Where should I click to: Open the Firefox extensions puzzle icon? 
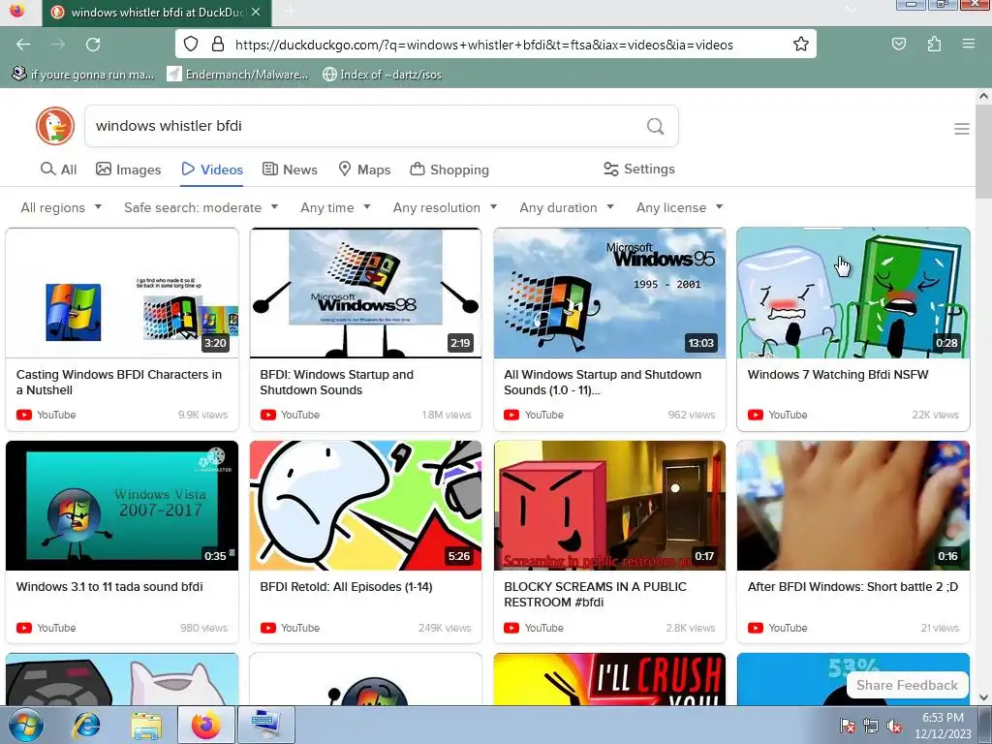(934, 44)
